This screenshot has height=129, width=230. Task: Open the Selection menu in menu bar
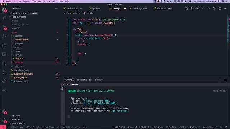27,1
